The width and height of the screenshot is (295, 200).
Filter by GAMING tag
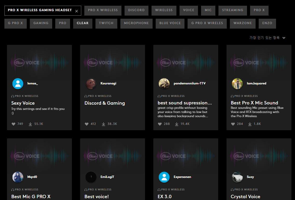point(41,24)
